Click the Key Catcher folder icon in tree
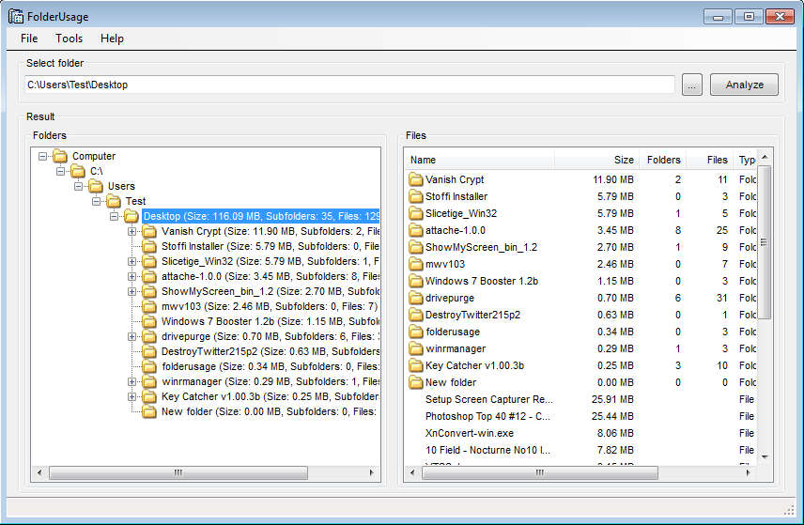 tap(149, 396)
